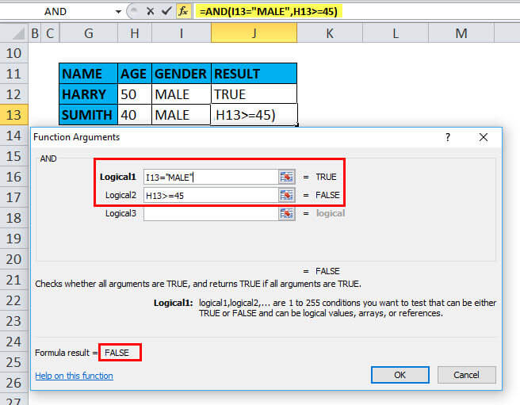Click the OK button
This screenshot has height=405, width=520.
point(400,375)
